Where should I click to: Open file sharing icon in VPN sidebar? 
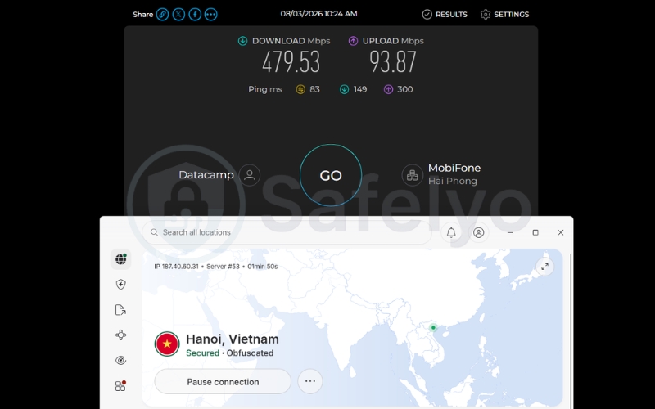[120, 310]
